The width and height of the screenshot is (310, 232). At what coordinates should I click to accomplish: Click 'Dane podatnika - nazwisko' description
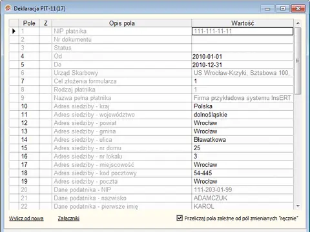coord(121,198)
